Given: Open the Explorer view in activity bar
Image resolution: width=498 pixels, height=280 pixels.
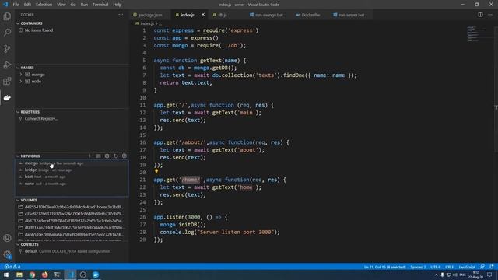Looking at the screenshot, I should click(x=7, y=16).
